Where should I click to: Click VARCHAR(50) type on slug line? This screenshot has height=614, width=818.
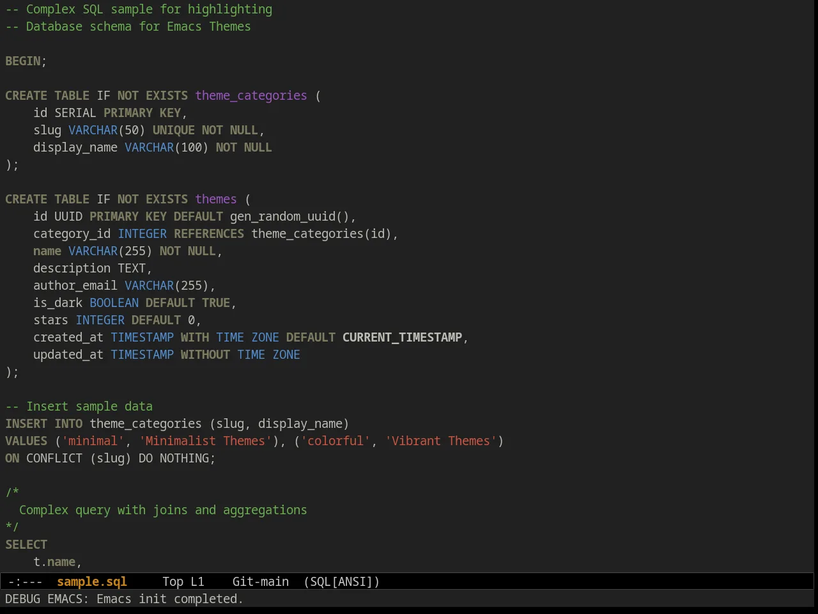tap(107, 130)
